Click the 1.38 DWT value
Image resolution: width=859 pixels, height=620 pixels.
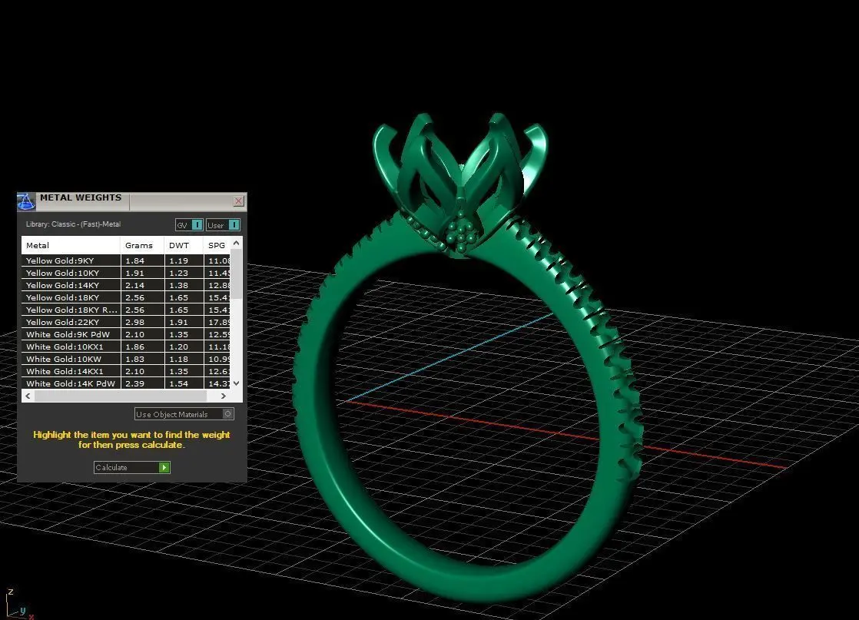pos(178,285)
